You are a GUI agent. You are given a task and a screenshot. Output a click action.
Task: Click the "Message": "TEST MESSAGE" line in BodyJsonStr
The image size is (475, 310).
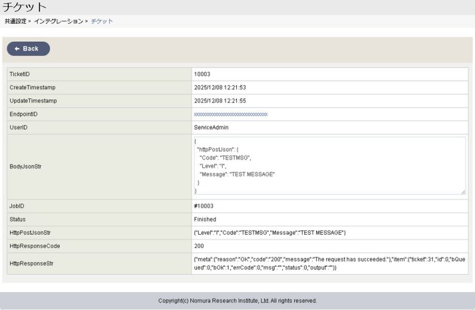click(x=237, y=174)
